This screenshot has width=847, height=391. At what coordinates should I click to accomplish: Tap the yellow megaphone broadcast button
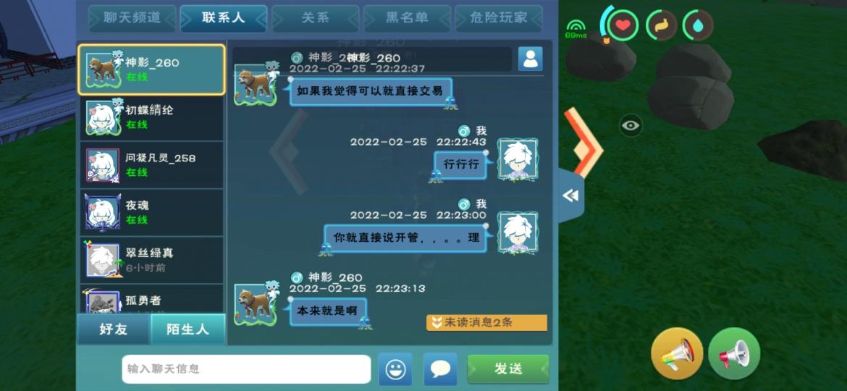click(x=677, y=354)
